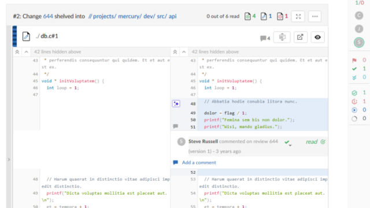Click the J participant avatar
This screenshot has height=208, width=370.
pos(359,29)
